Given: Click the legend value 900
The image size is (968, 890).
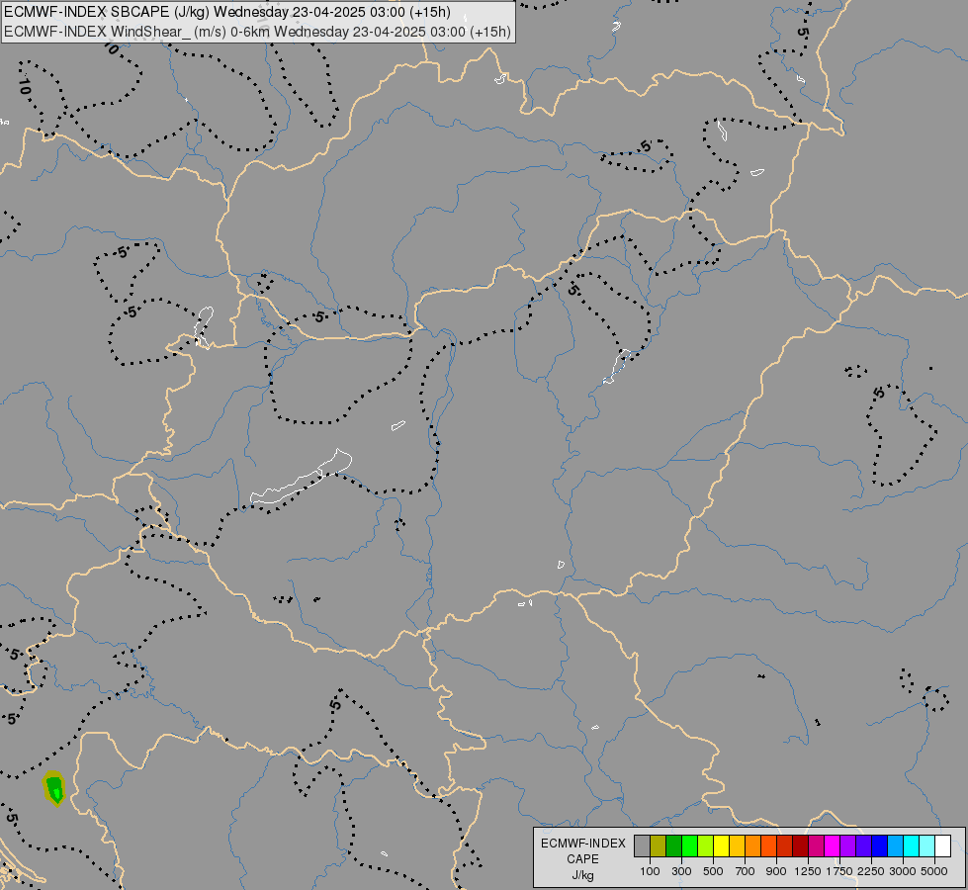Looking at the screenshot, I should point(776,871).
